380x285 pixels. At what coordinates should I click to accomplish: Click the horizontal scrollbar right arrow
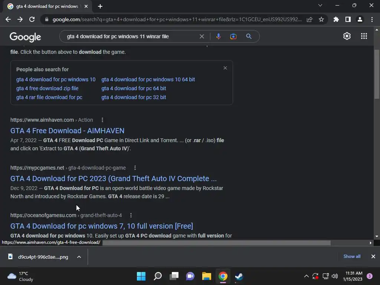370,243
